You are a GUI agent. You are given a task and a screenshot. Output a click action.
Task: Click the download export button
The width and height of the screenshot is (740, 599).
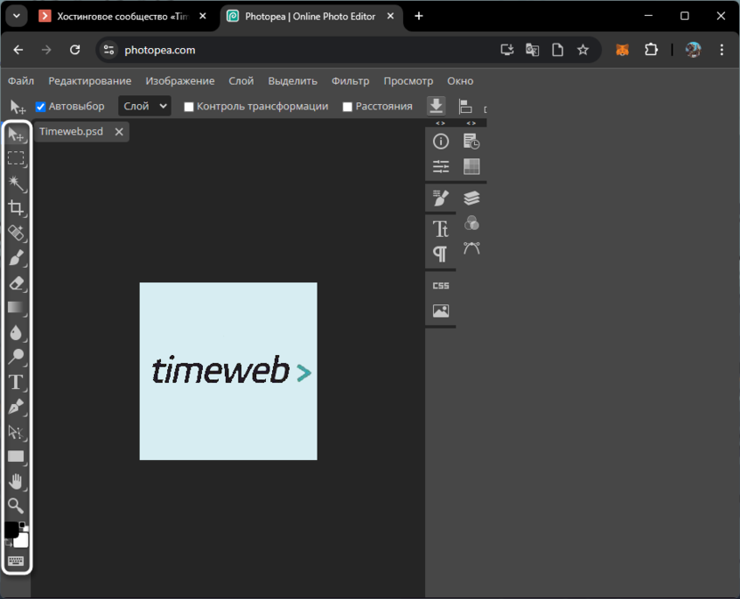[x=436, y=106]
